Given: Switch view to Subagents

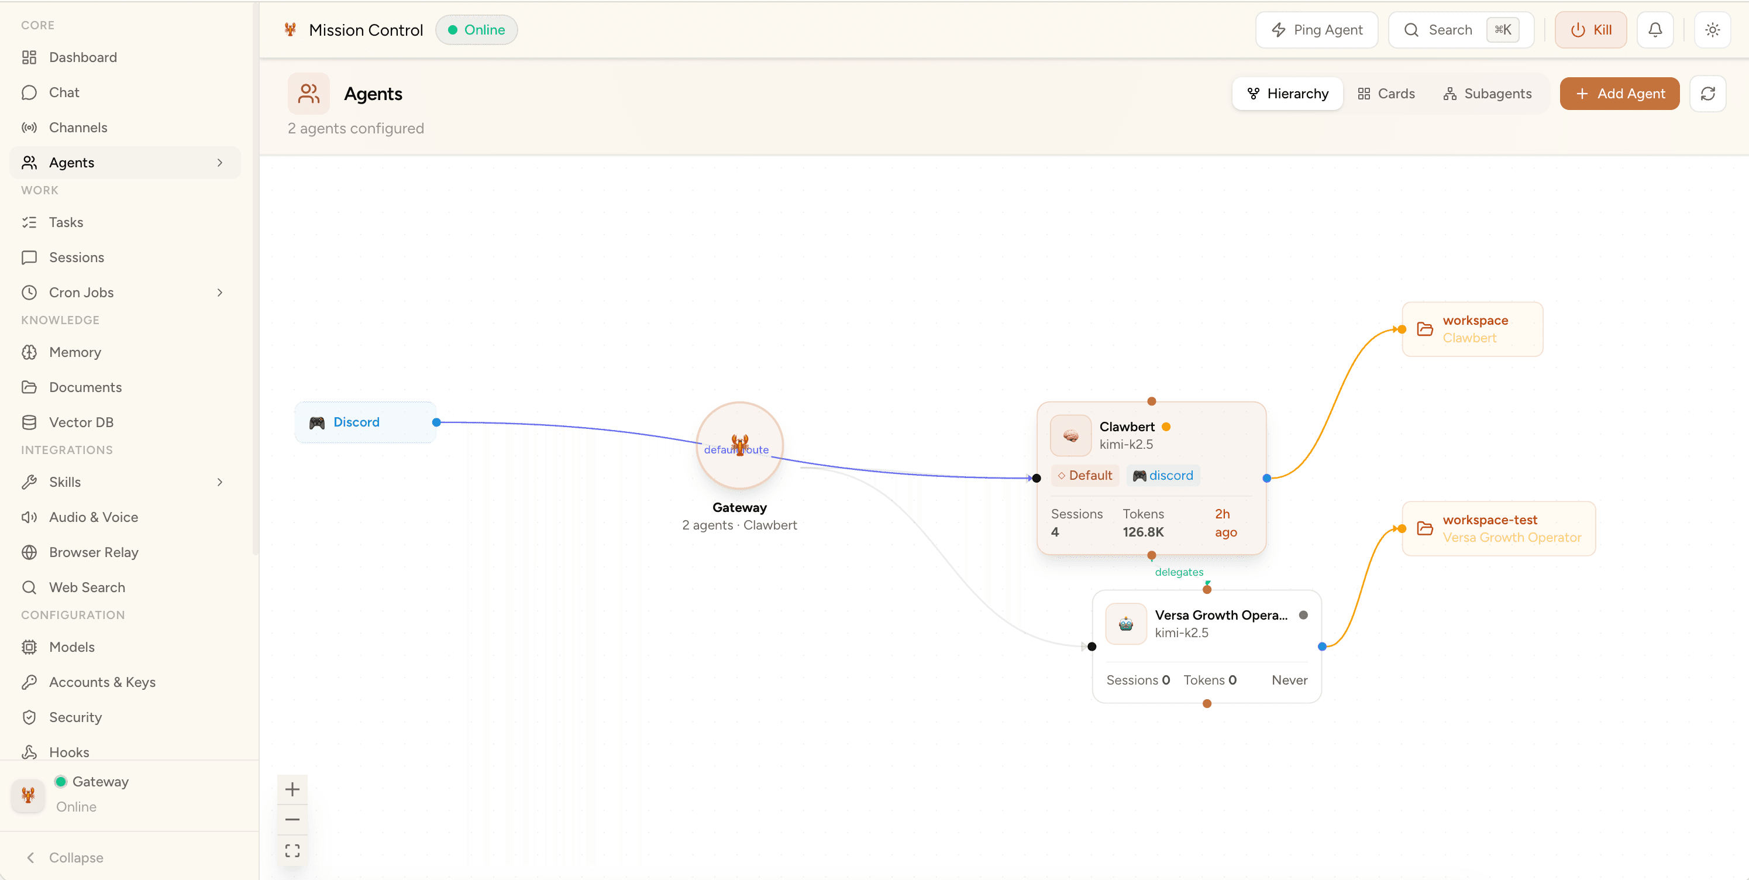Looking at the screenshot, I should 1487,93.
